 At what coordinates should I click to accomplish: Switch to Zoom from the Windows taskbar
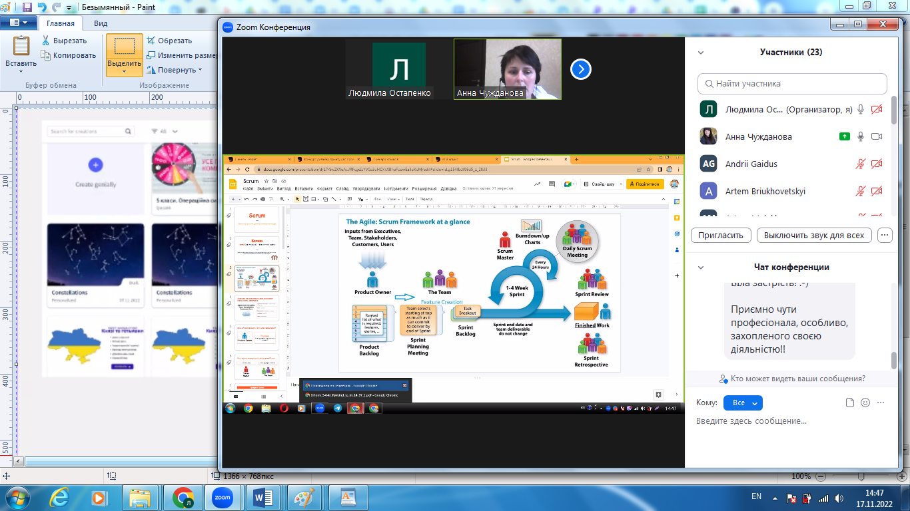[x=223, y=497]
